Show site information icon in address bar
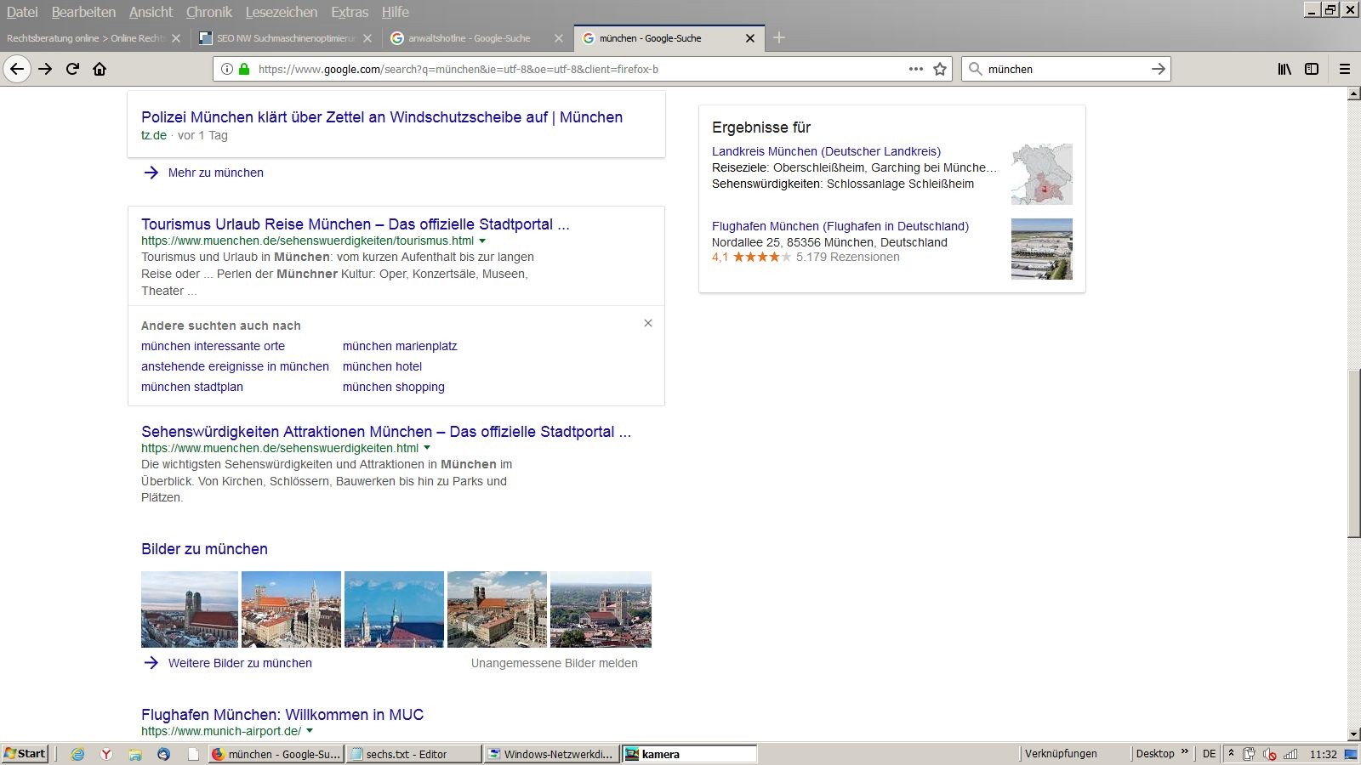1361x765 pixels. point(227,69)
